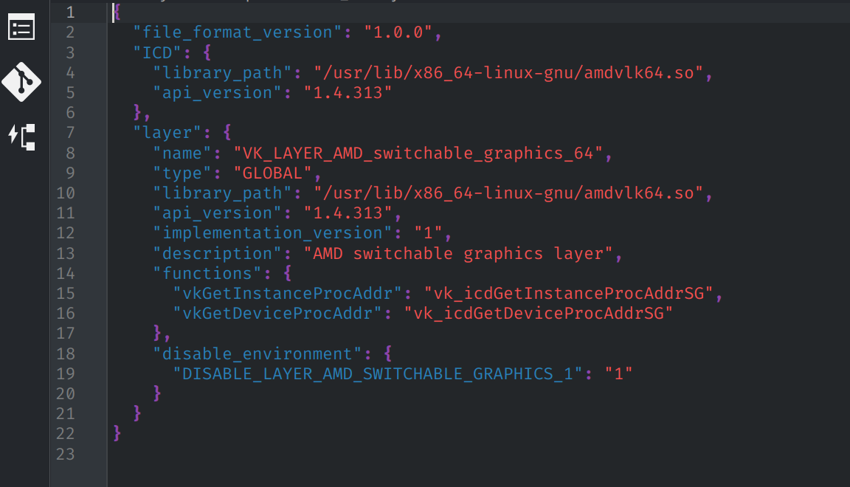Click line number 7 in the gutter
Screen dimensions: 850x487
click(x=71, y=132)
